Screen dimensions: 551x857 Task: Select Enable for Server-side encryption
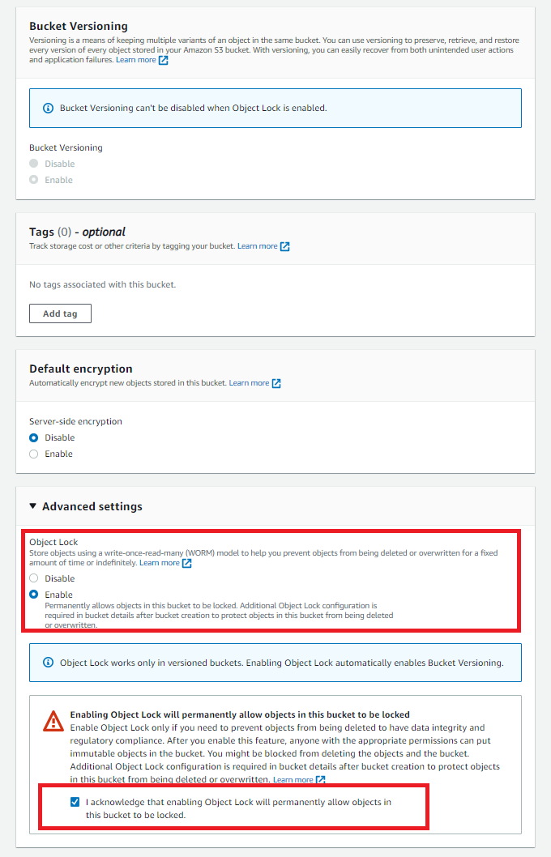(33, 454)
